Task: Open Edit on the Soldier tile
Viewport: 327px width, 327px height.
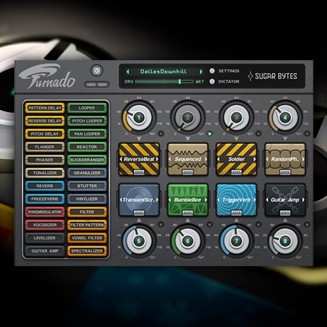Action: tap(237, 173)
